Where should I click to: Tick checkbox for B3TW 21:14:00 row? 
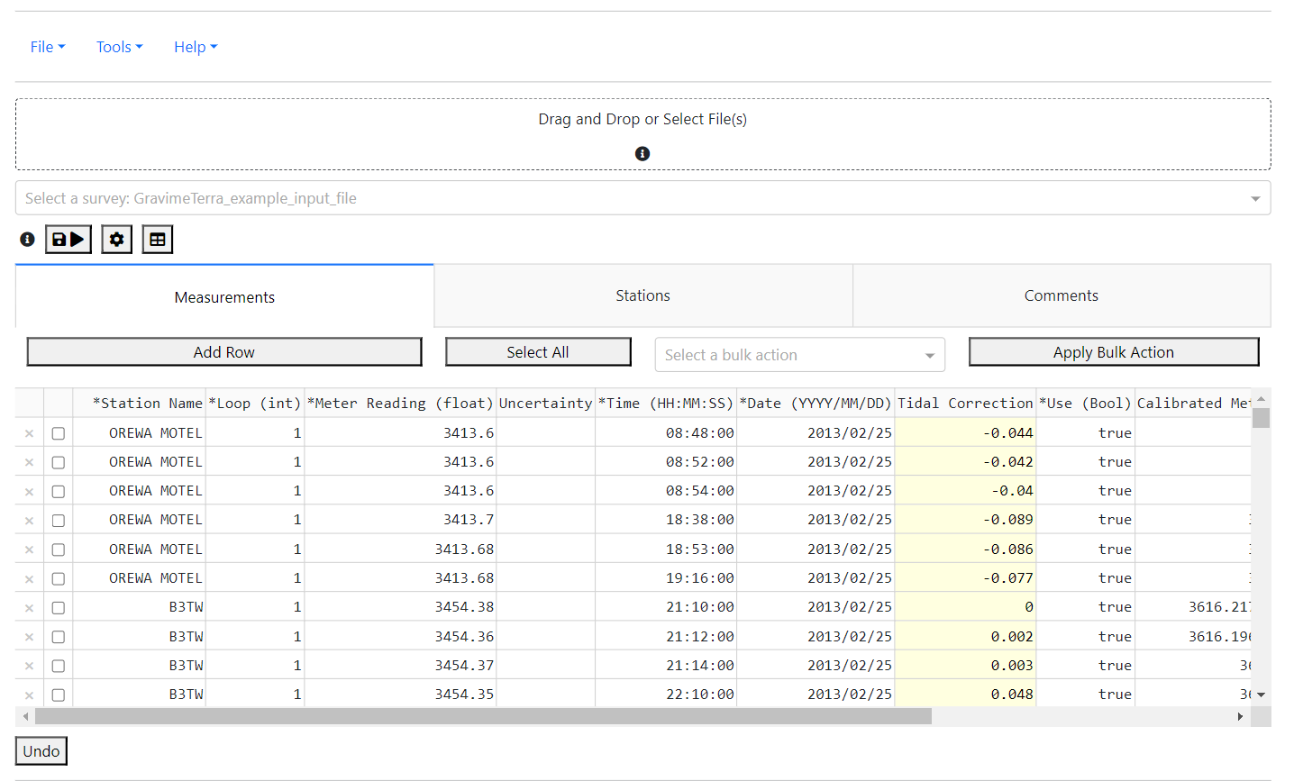(x=59, y=666)
